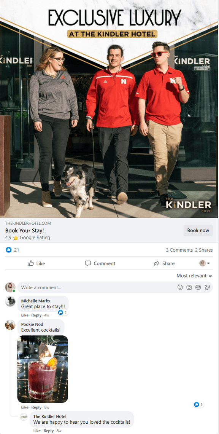Open Pookie Nod profile avatar
This screenshot has height=434, width=219.
pyautogui.click(x=10, y=325)
